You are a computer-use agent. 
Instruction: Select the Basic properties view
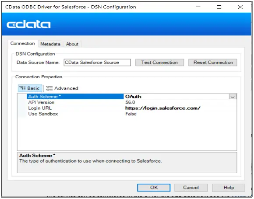point(30,88)
